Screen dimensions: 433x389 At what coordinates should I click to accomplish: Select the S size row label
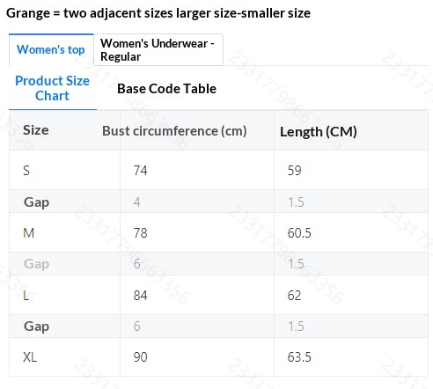[x=26, y=171]
